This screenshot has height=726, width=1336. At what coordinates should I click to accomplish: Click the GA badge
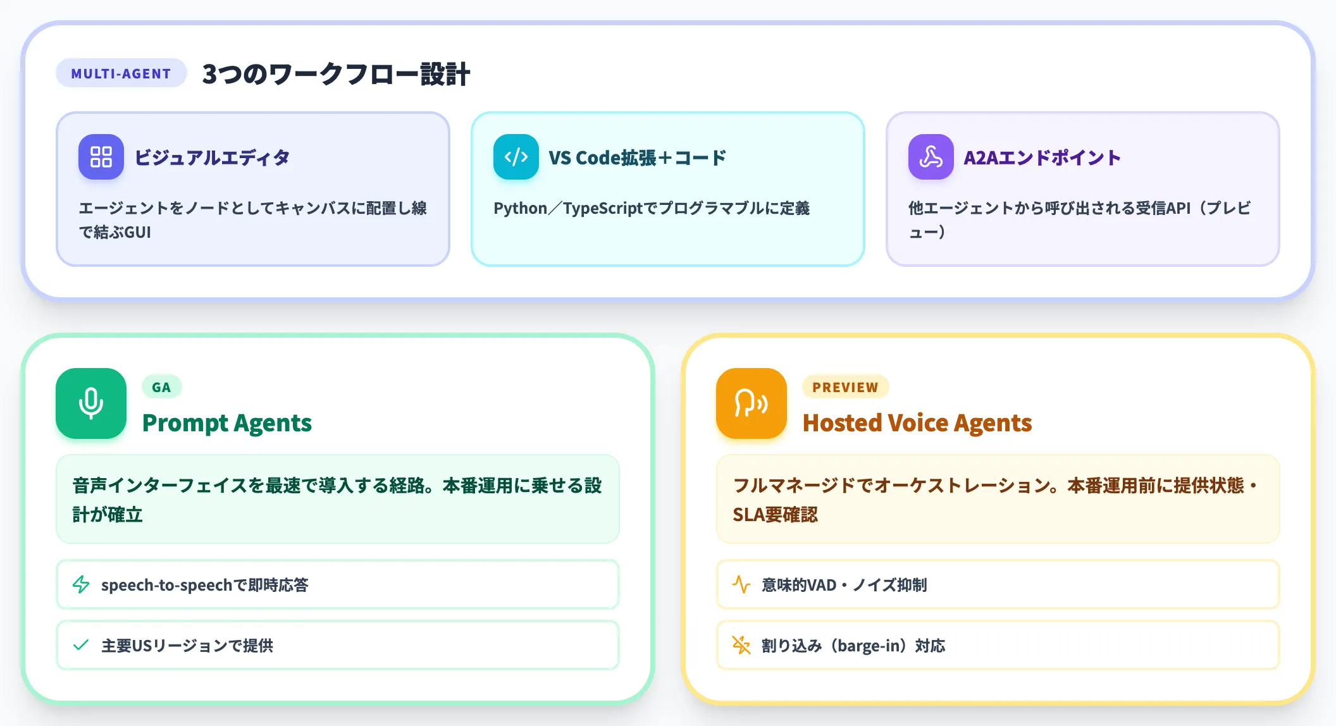click(161, 387)
